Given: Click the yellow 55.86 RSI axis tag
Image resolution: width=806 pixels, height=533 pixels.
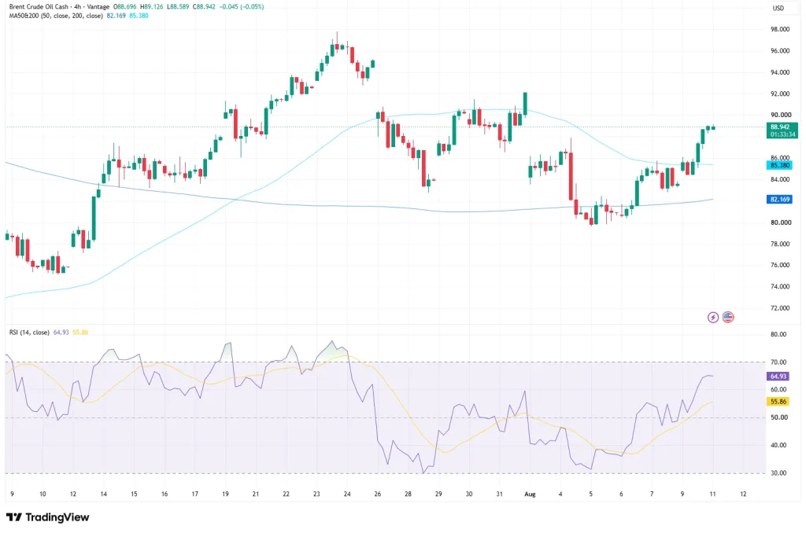Looking at the screenshot, I should point(778,402).
